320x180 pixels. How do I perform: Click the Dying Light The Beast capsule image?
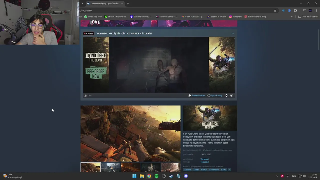pos(210,118)
